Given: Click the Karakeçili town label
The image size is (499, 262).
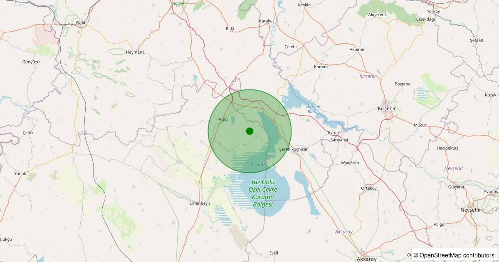Looking at the screenshot, I should (x=268, y=21).
